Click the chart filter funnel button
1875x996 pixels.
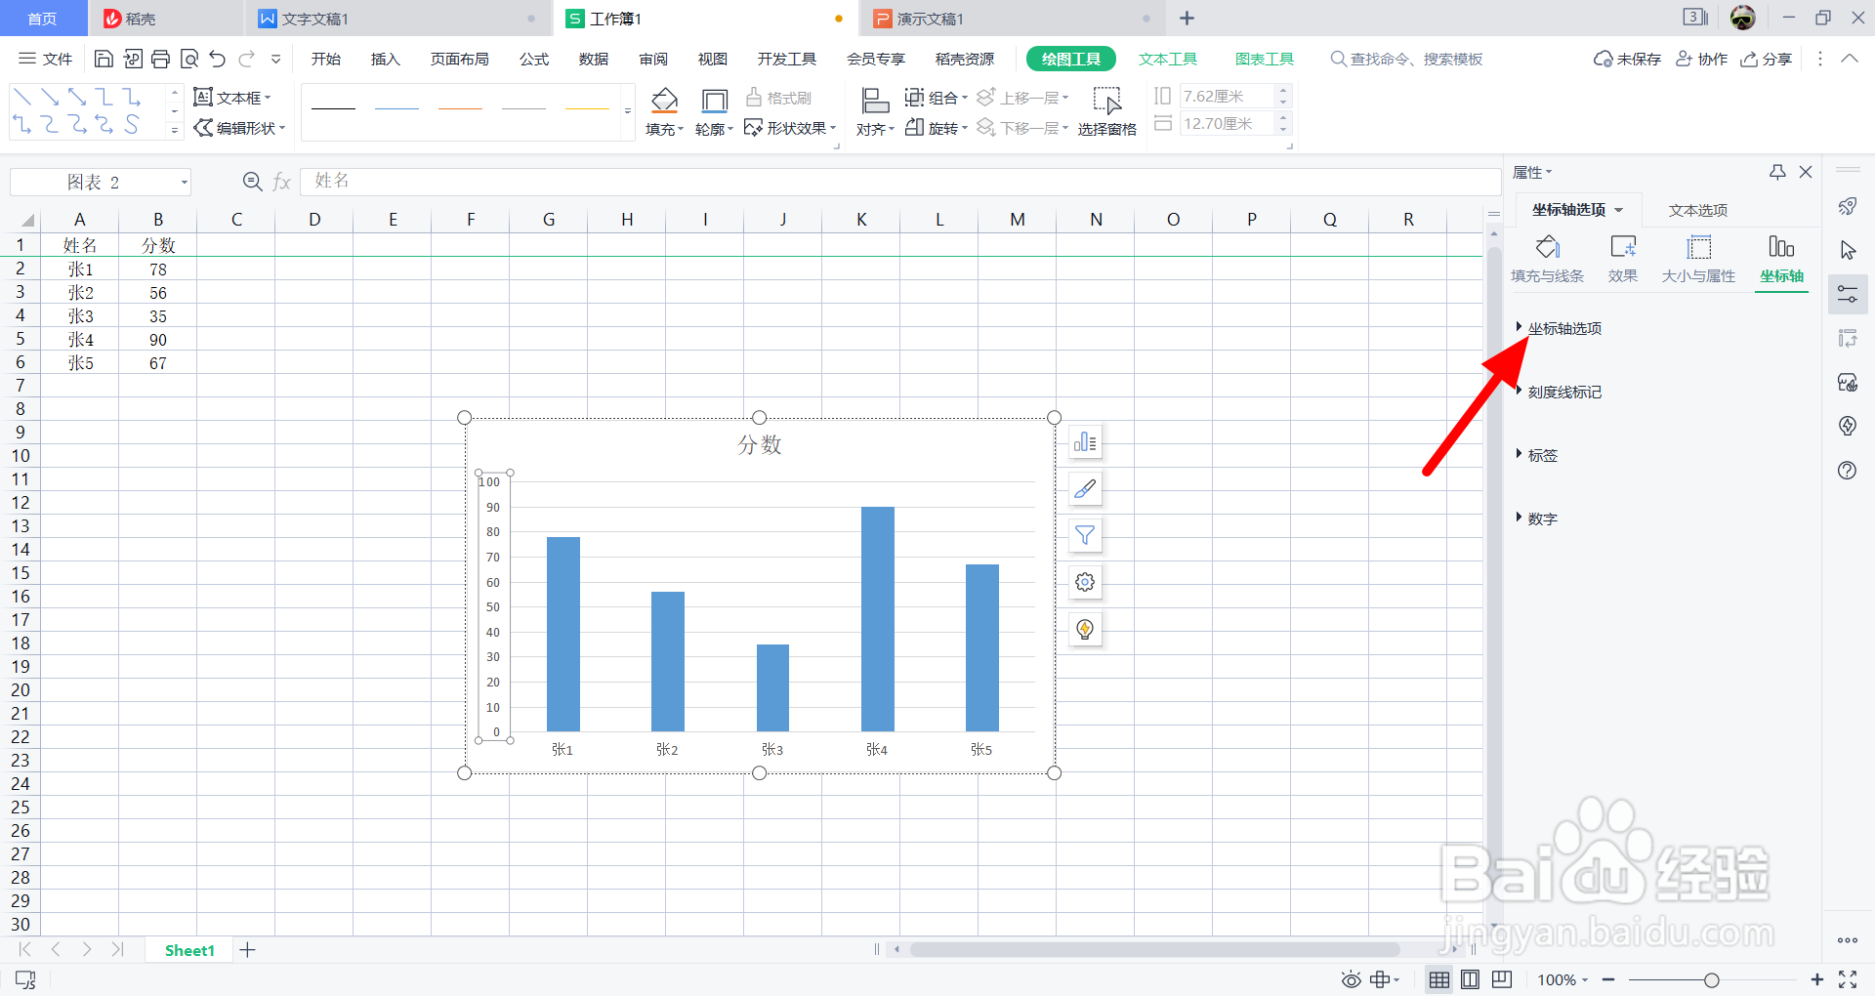pos(1085,535)
